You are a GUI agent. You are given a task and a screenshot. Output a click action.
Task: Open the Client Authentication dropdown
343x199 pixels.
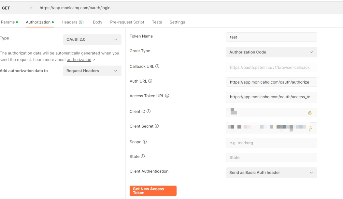pos(271,173)
